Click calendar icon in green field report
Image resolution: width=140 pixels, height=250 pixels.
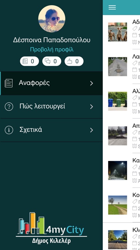point(135,208)
